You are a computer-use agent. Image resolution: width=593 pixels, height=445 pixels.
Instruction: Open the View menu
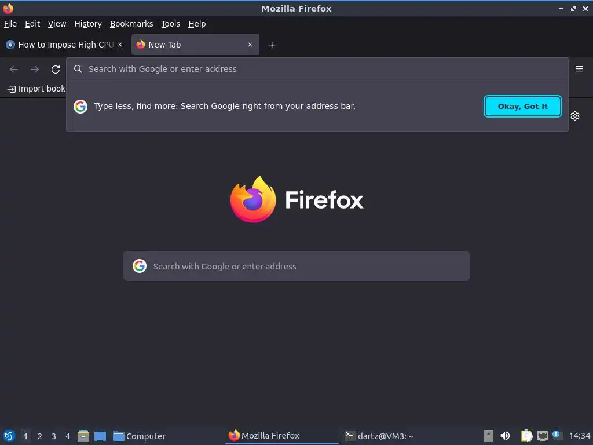pos(57,24)
